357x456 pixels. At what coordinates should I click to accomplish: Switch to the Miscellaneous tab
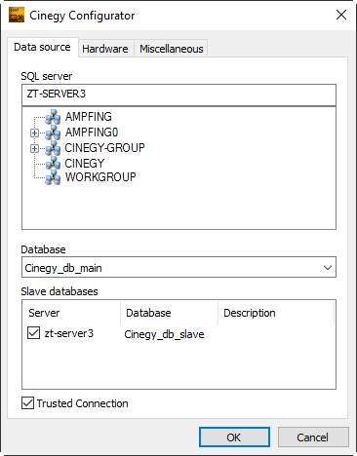(172, 49)
